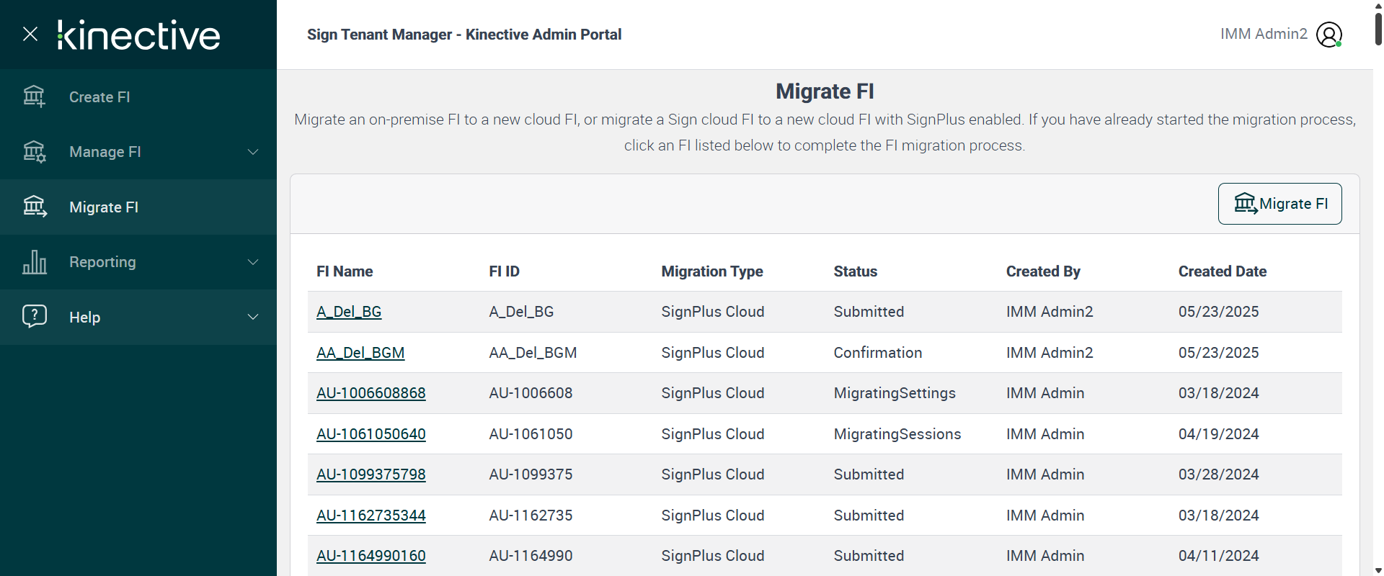This screenshot has height=576, width=1384.
Task: Open the user profile avatar icon
Action: (1328, 35)
